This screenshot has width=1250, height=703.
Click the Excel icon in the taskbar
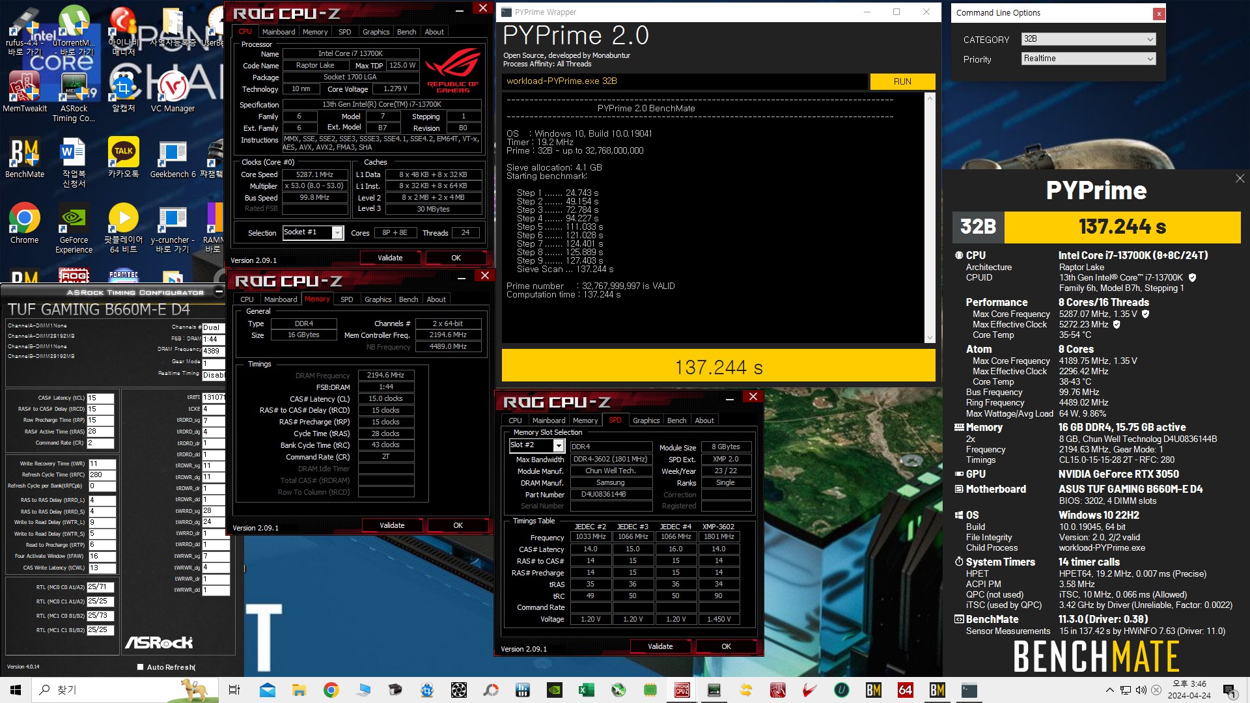[587, 690]
